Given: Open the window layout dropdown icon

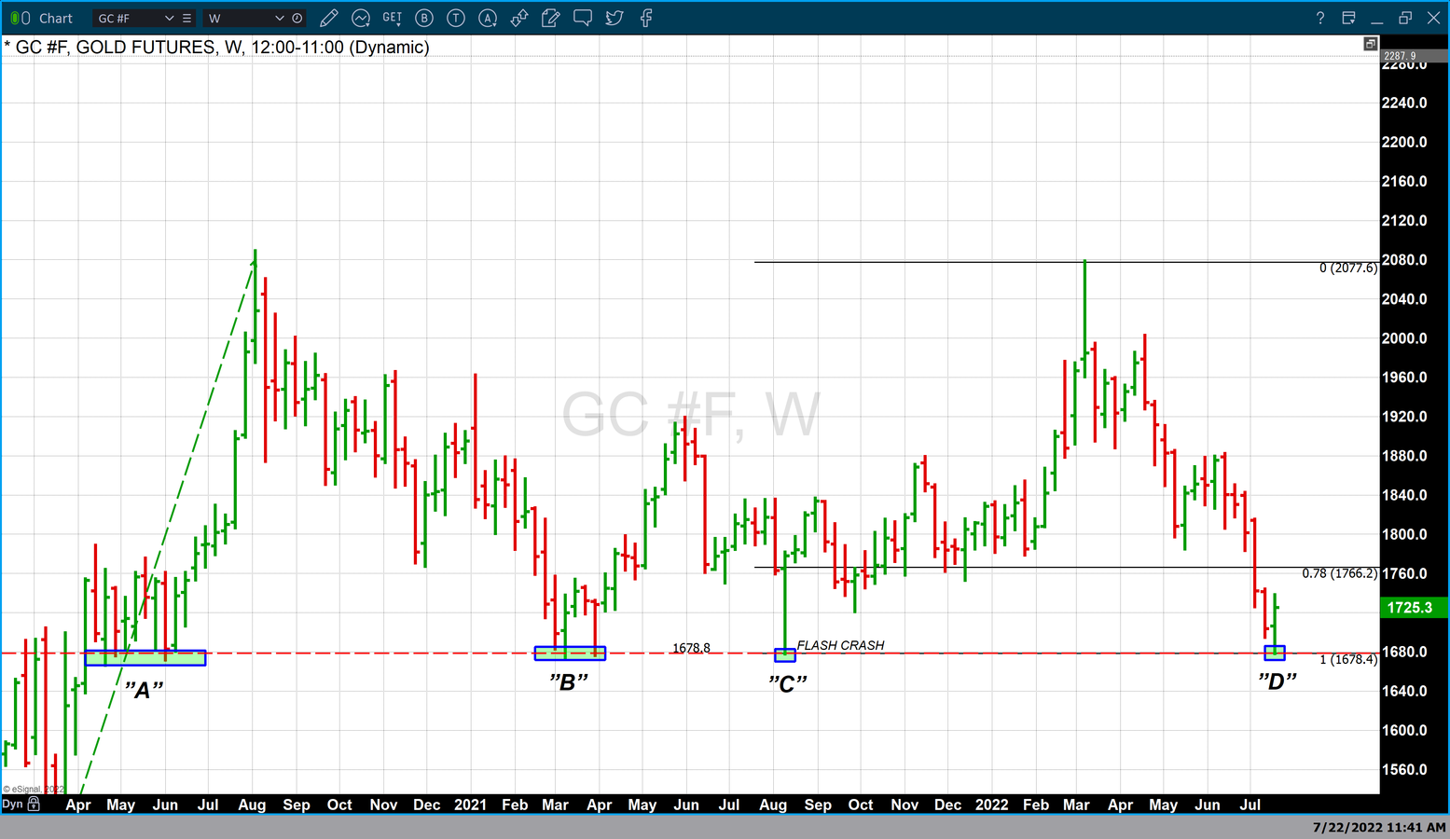Looking at the screenshot, I should (1348, 18).
